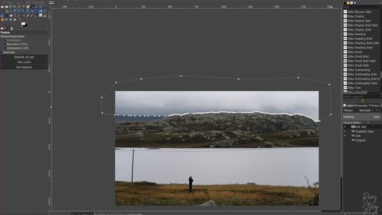The height and width of the screenshot is (215, 382).
Task: Select the Smudge tool
Action: 15,20
